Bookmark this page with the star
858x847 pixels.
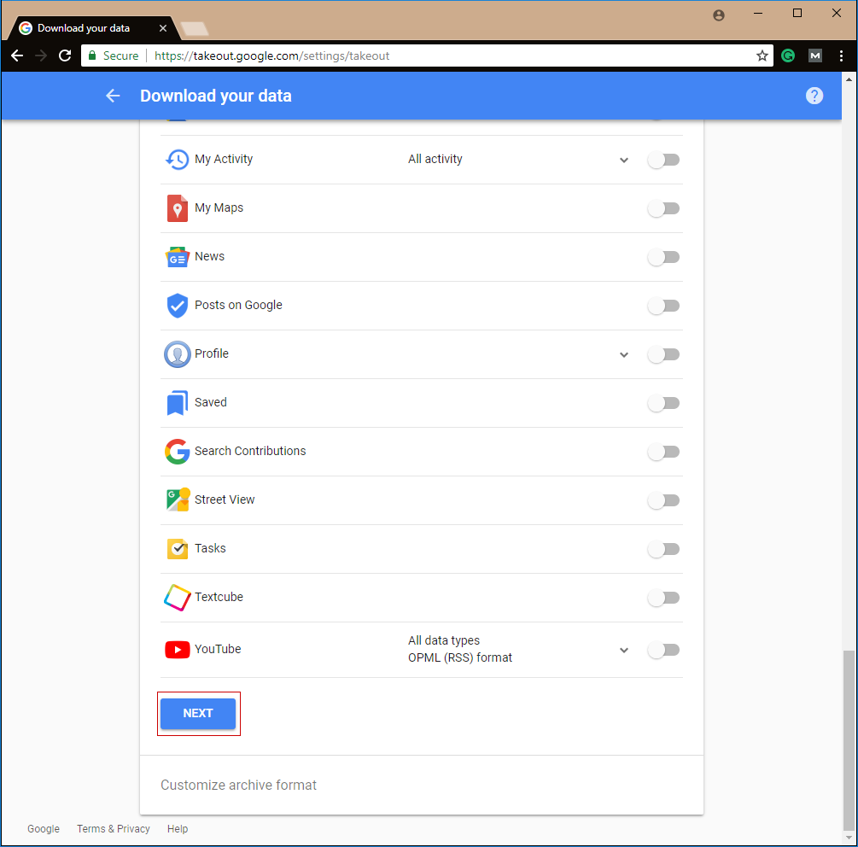pyautogui.click(x=762, y=55)
